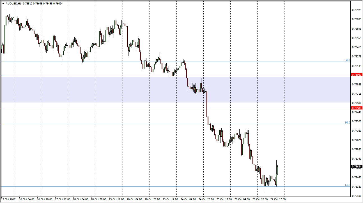Select the lavender shaded rectangle zone
Image resolution: width=363 pixels, height=203 pixels.
coord(112,90)
